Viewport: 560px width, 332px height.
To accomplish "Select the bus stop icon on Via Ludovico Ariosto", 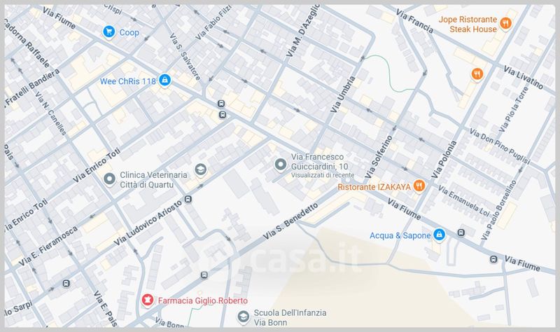I will [x=188, y=199].
